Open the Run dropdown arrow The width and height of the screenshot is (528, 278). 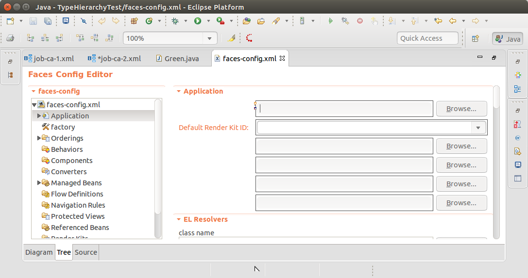[x=208, y=21]
